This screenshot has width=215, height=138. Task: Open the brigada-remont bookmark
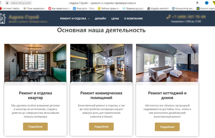(158, 9)
